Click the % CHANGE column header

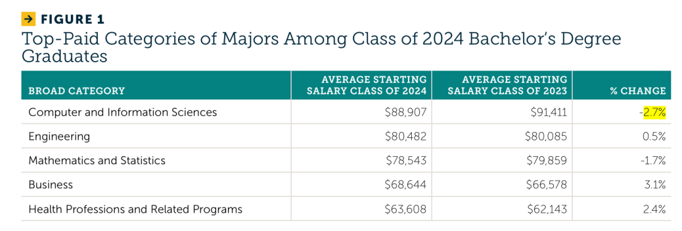(638, 91)
